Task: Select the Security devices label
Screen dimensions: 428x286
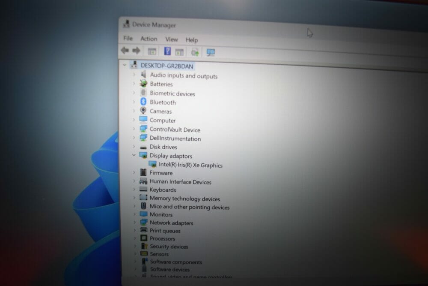Action: click(169, 247)
